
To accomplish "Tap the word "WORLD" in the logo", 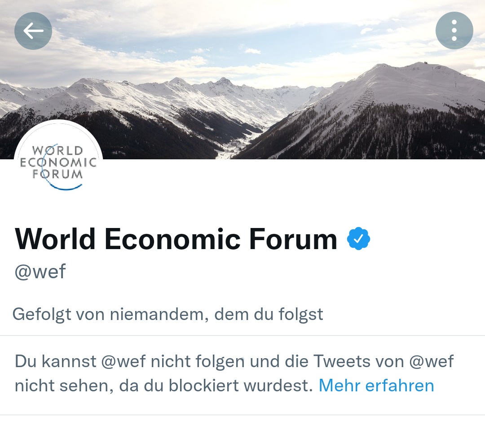I will pyautogui.click(x=58, y=150).
